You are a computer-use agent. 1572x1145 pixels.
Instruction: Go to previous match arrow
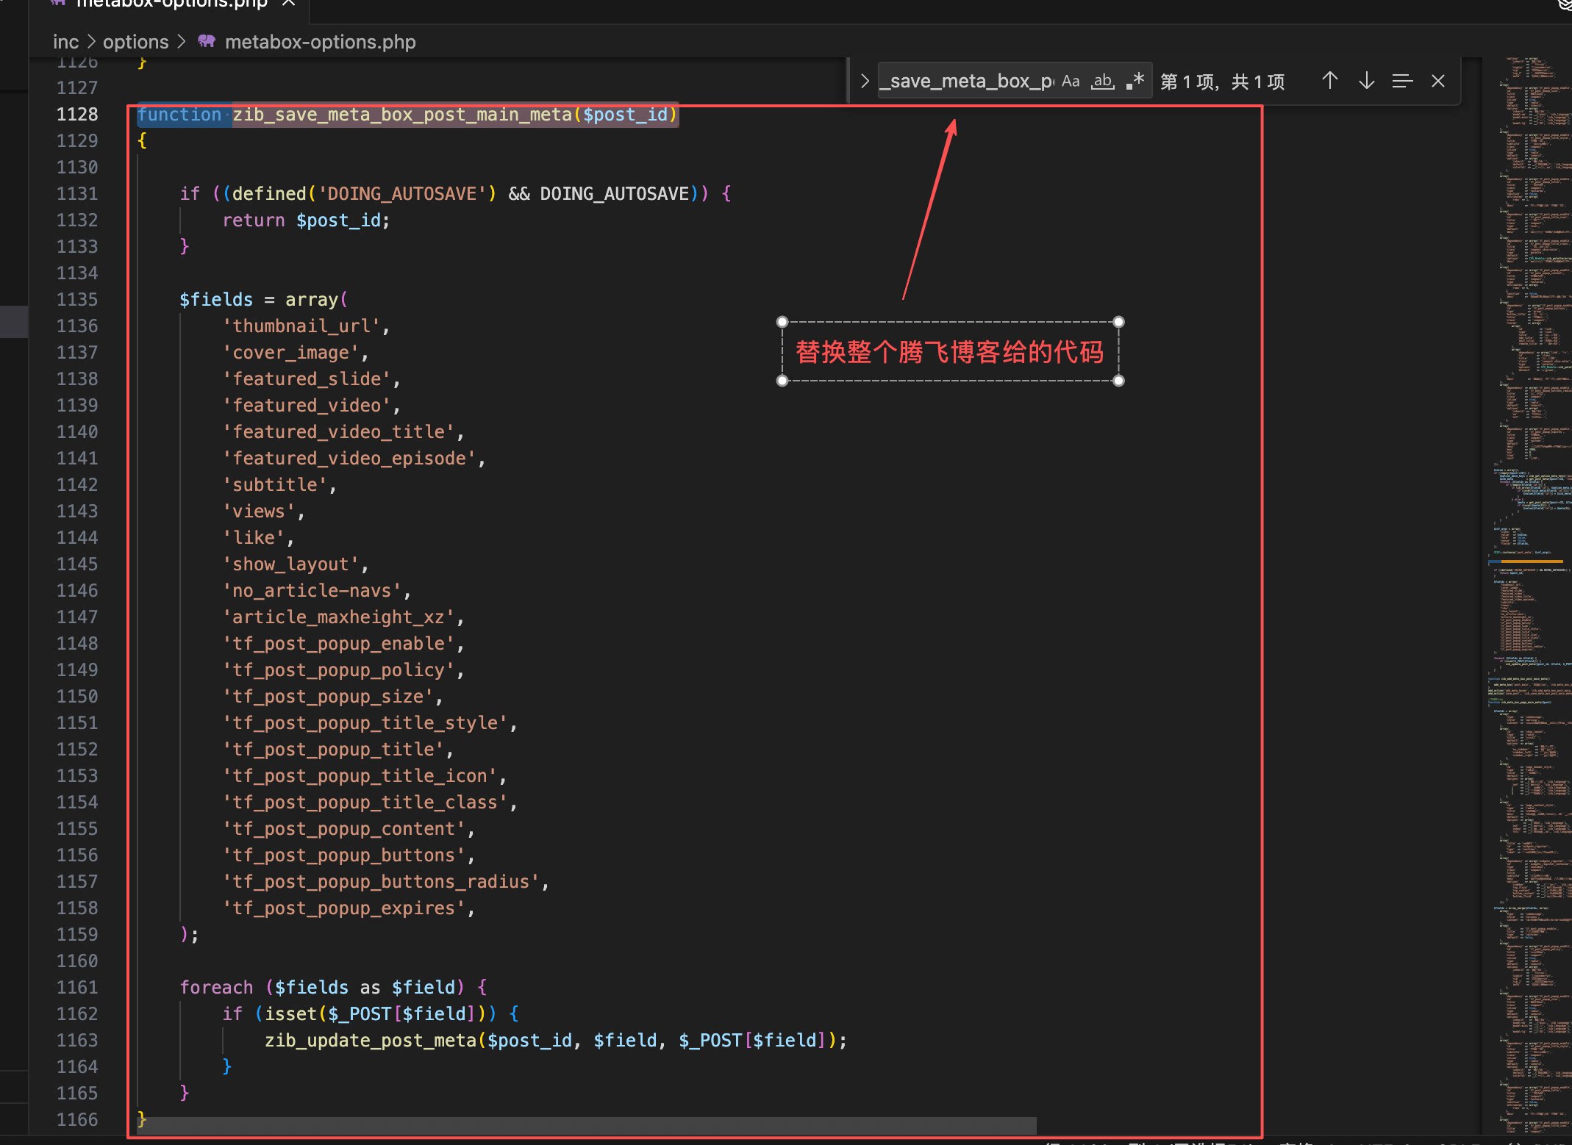(x=1329, y=81)
